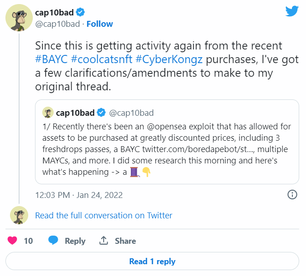Click the Share label text
306x276 pixels.
[125, 241]
